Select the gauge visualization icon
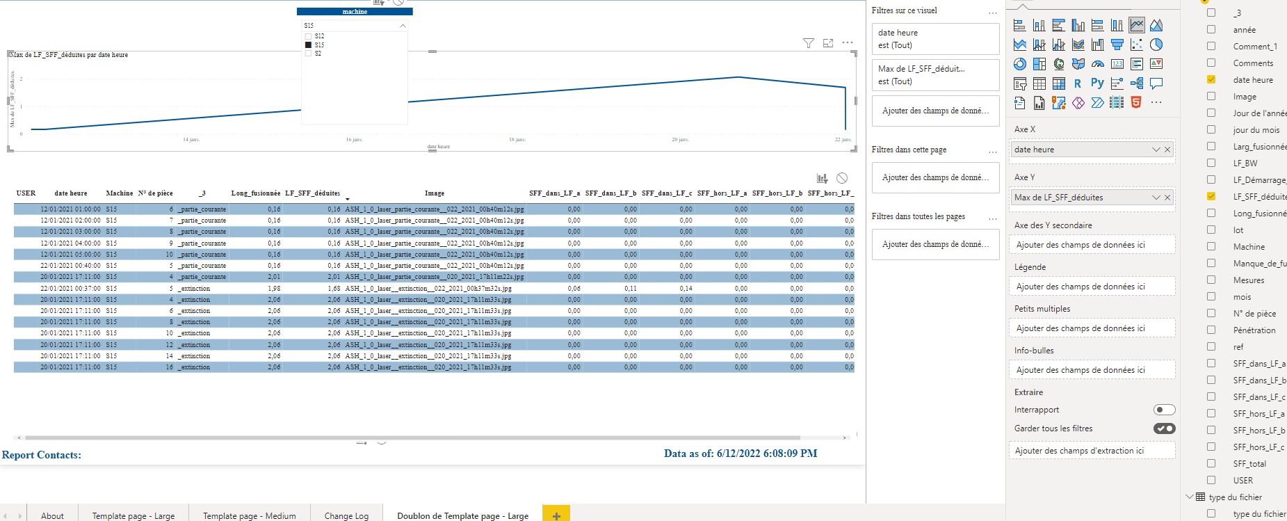Image resolution: width=1287 pixels, height=521 pixels. click(x=1098, y=64)
